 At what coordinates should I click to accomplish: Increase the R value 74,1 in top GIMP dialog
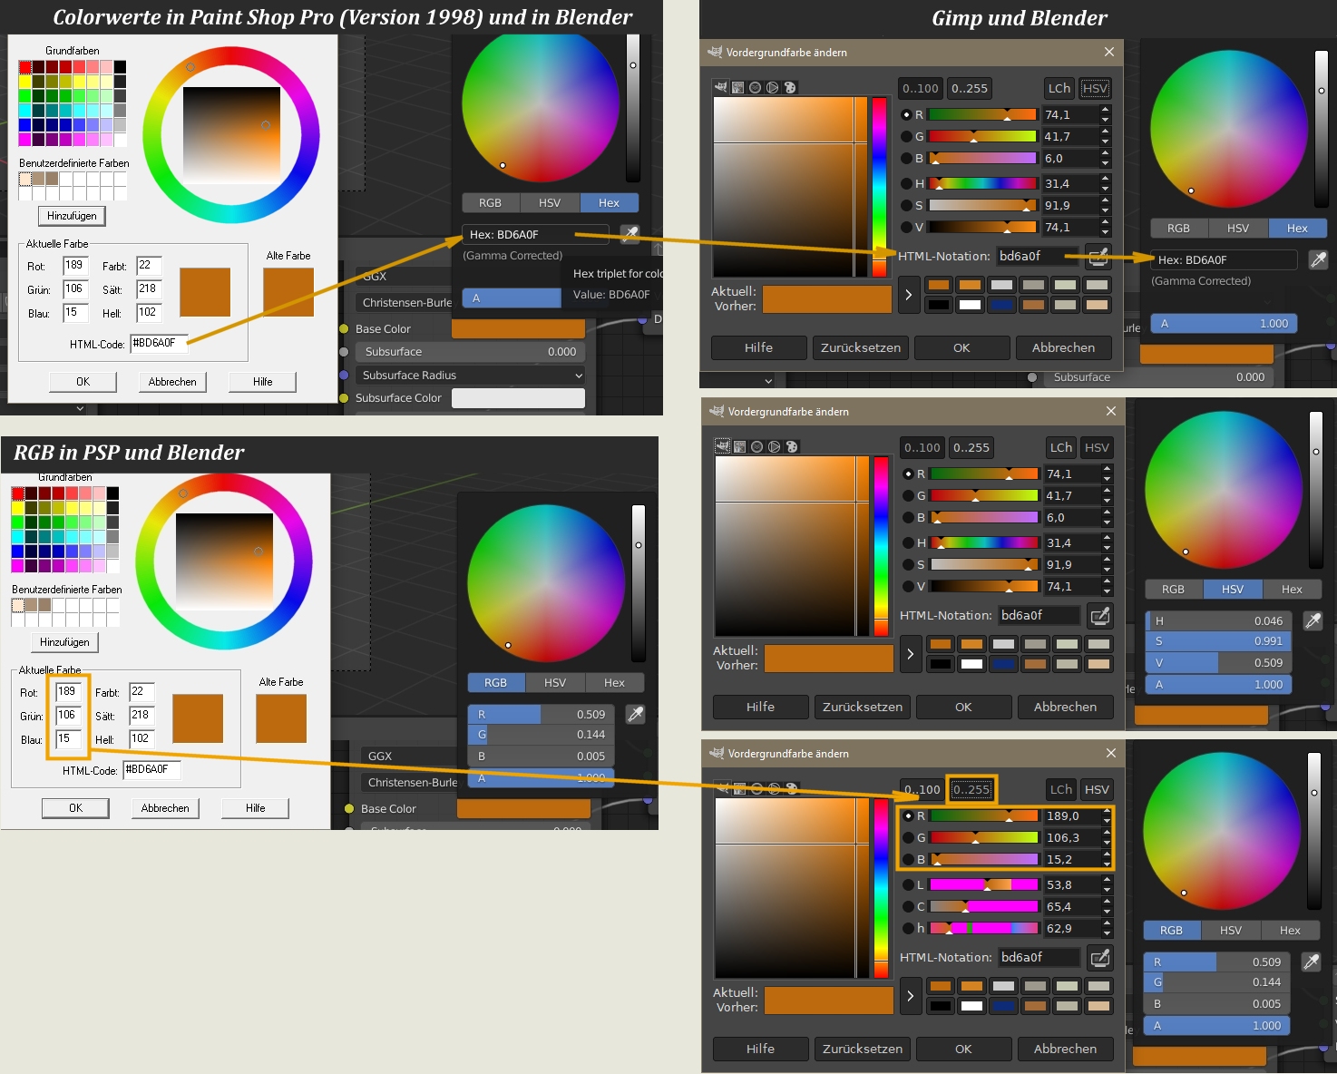click(x=1105, y=110)
